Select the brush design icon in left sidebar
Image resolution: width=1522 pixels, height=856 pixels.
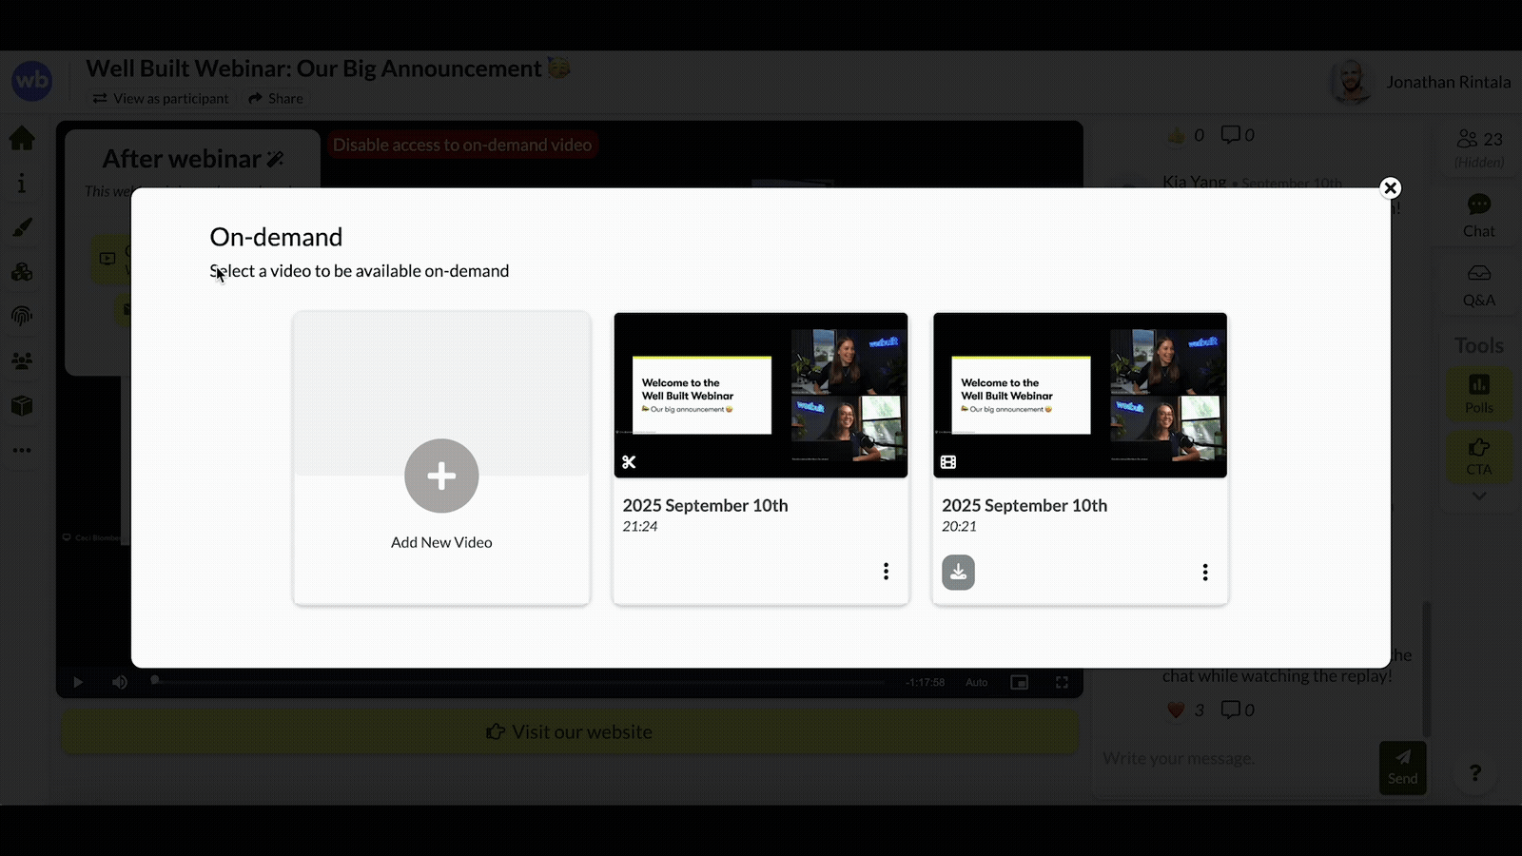22,226
